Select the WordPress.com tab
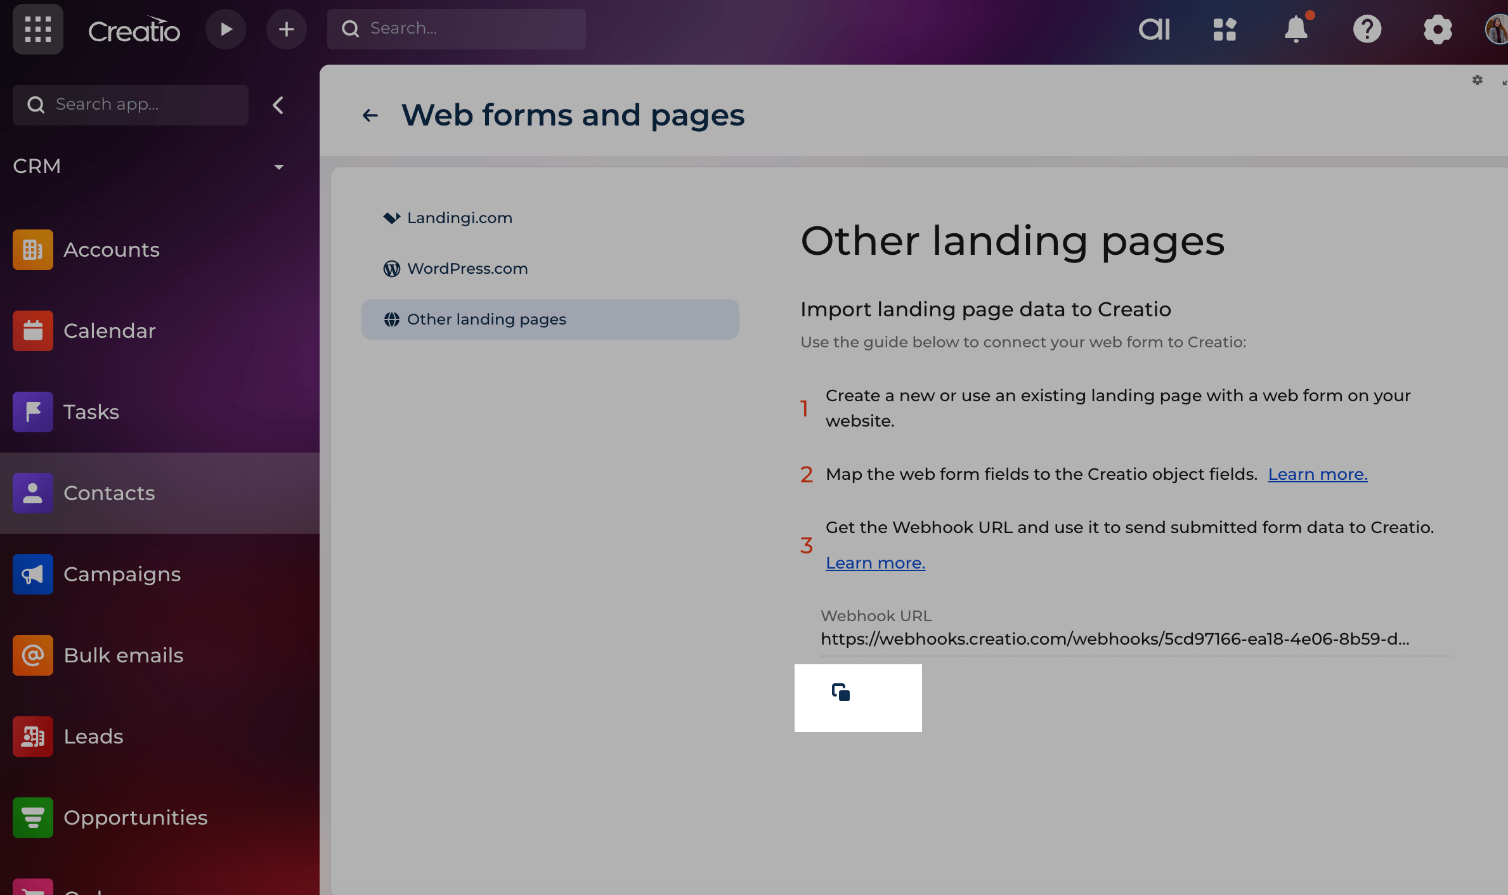 point(467,269)
